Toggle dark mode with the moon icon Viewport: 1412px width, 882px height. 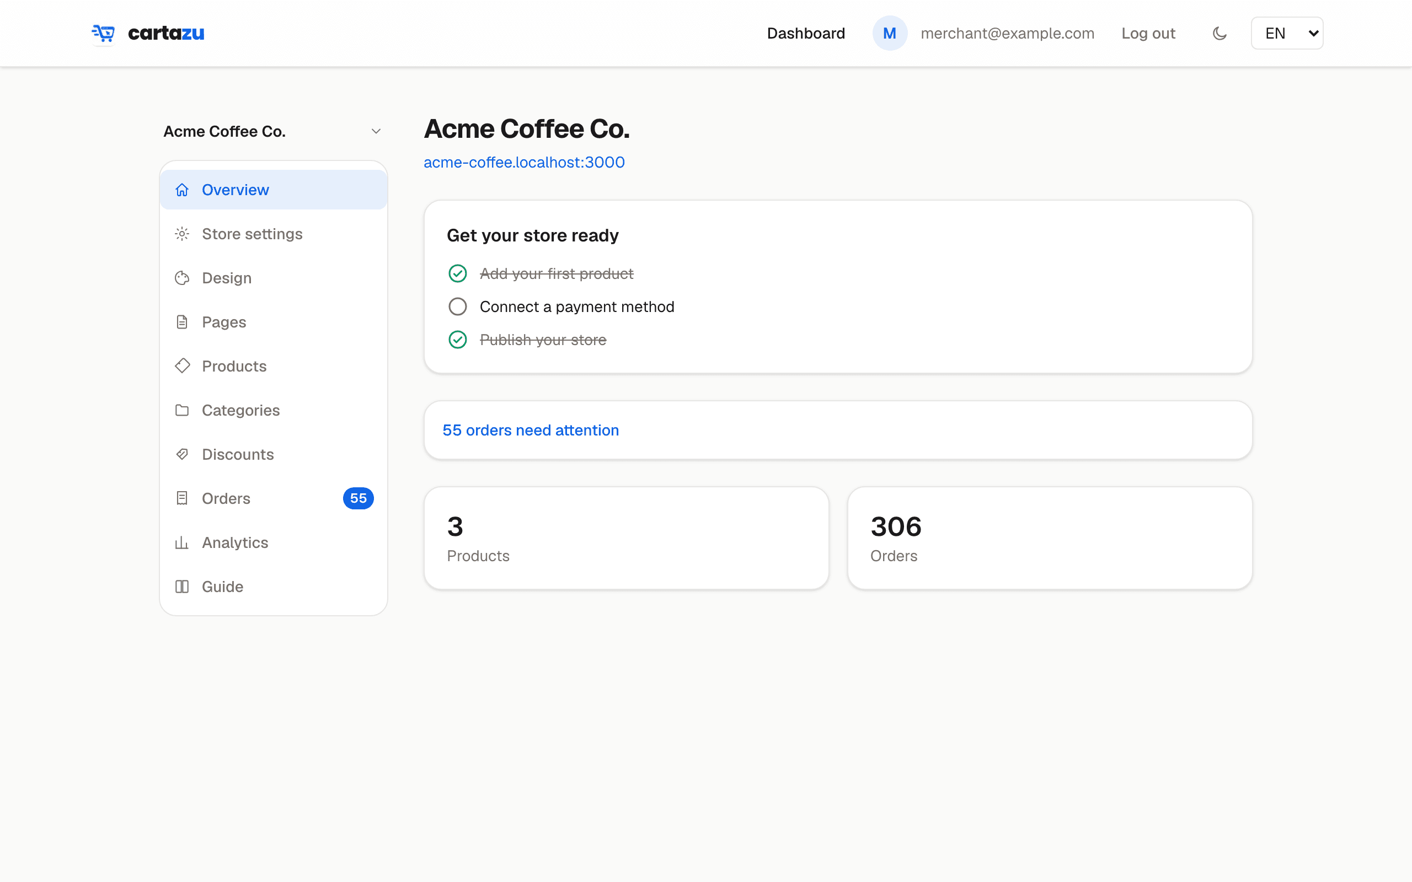tap(1220, 33)
